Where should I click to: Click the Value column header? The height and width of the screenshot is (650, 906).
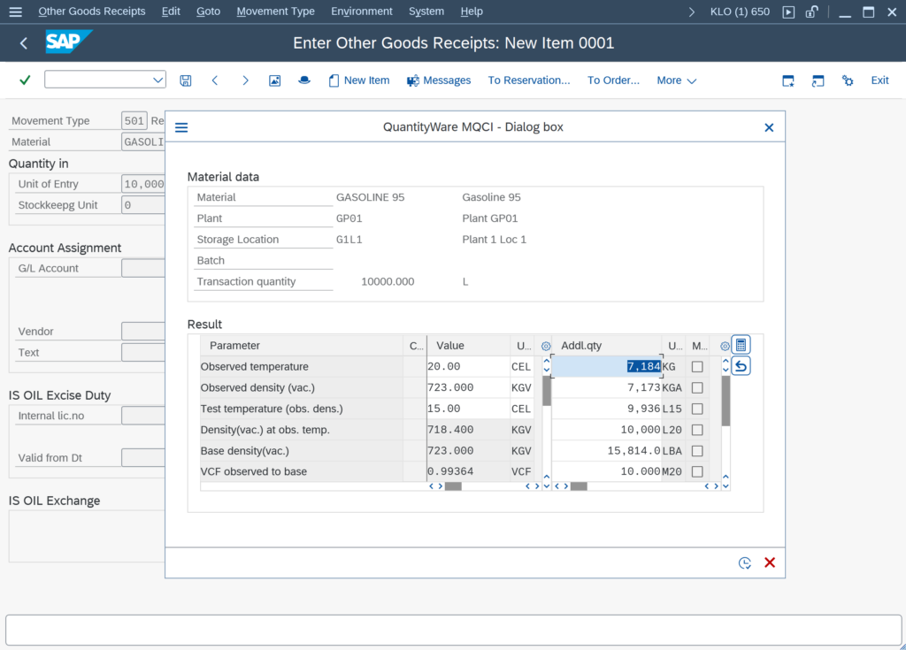(468, 346)
